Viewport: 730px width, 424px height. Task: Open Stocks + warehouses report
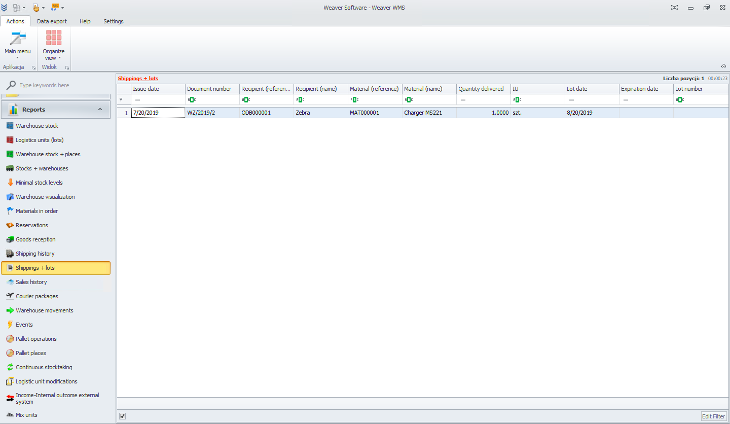56,168
